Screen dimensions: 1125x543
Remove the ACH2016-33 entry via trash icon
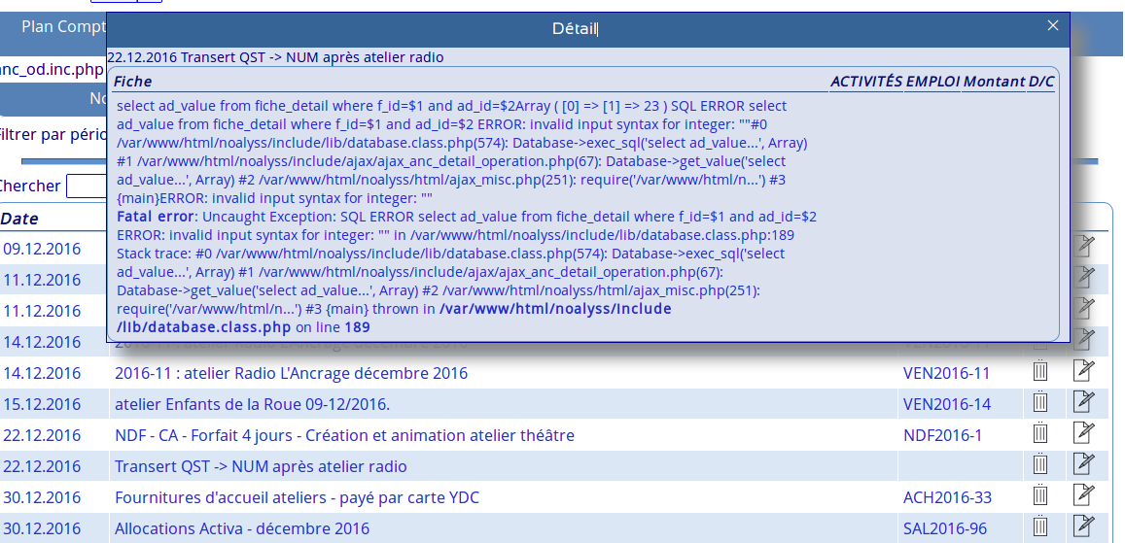(1039, 496)
